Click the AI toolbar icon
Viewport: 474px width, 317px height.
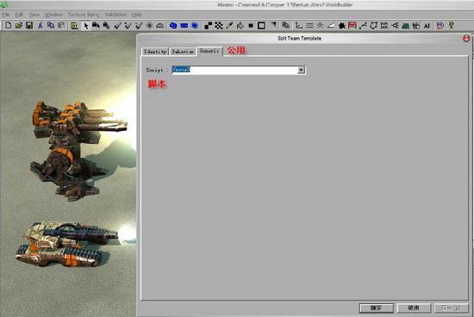[427, 26]
